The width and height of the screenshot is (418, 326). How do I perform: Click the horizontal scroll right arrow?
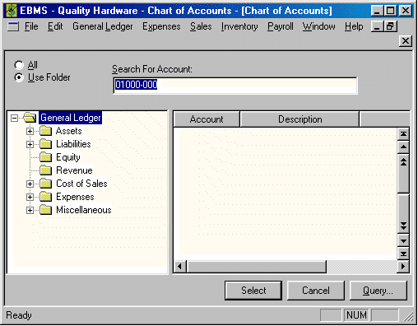[x=403, y=266]
